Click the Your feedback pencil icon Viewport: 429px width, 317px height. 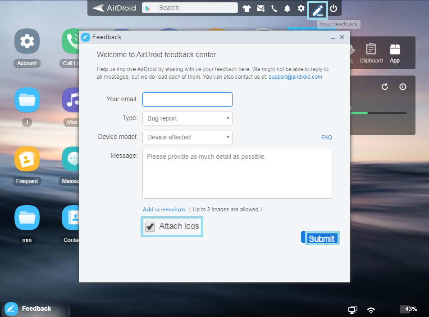coord(318,9)
